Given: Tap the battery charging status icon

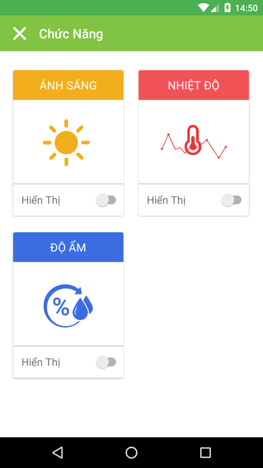Looking at the screenshot, I should click(227, 8).
